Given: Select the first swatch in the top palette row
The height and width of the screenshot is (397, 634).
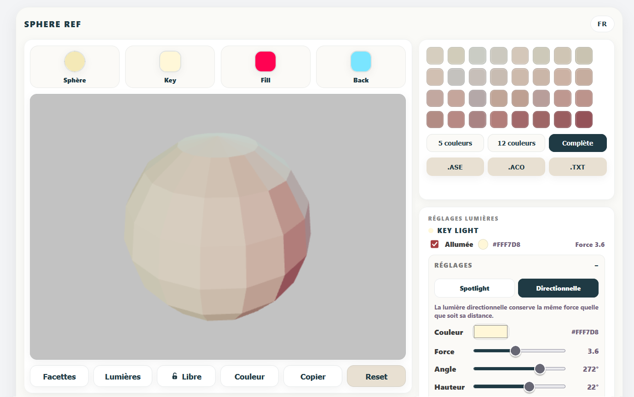Looking at the screenshot, I should point(435,56).
